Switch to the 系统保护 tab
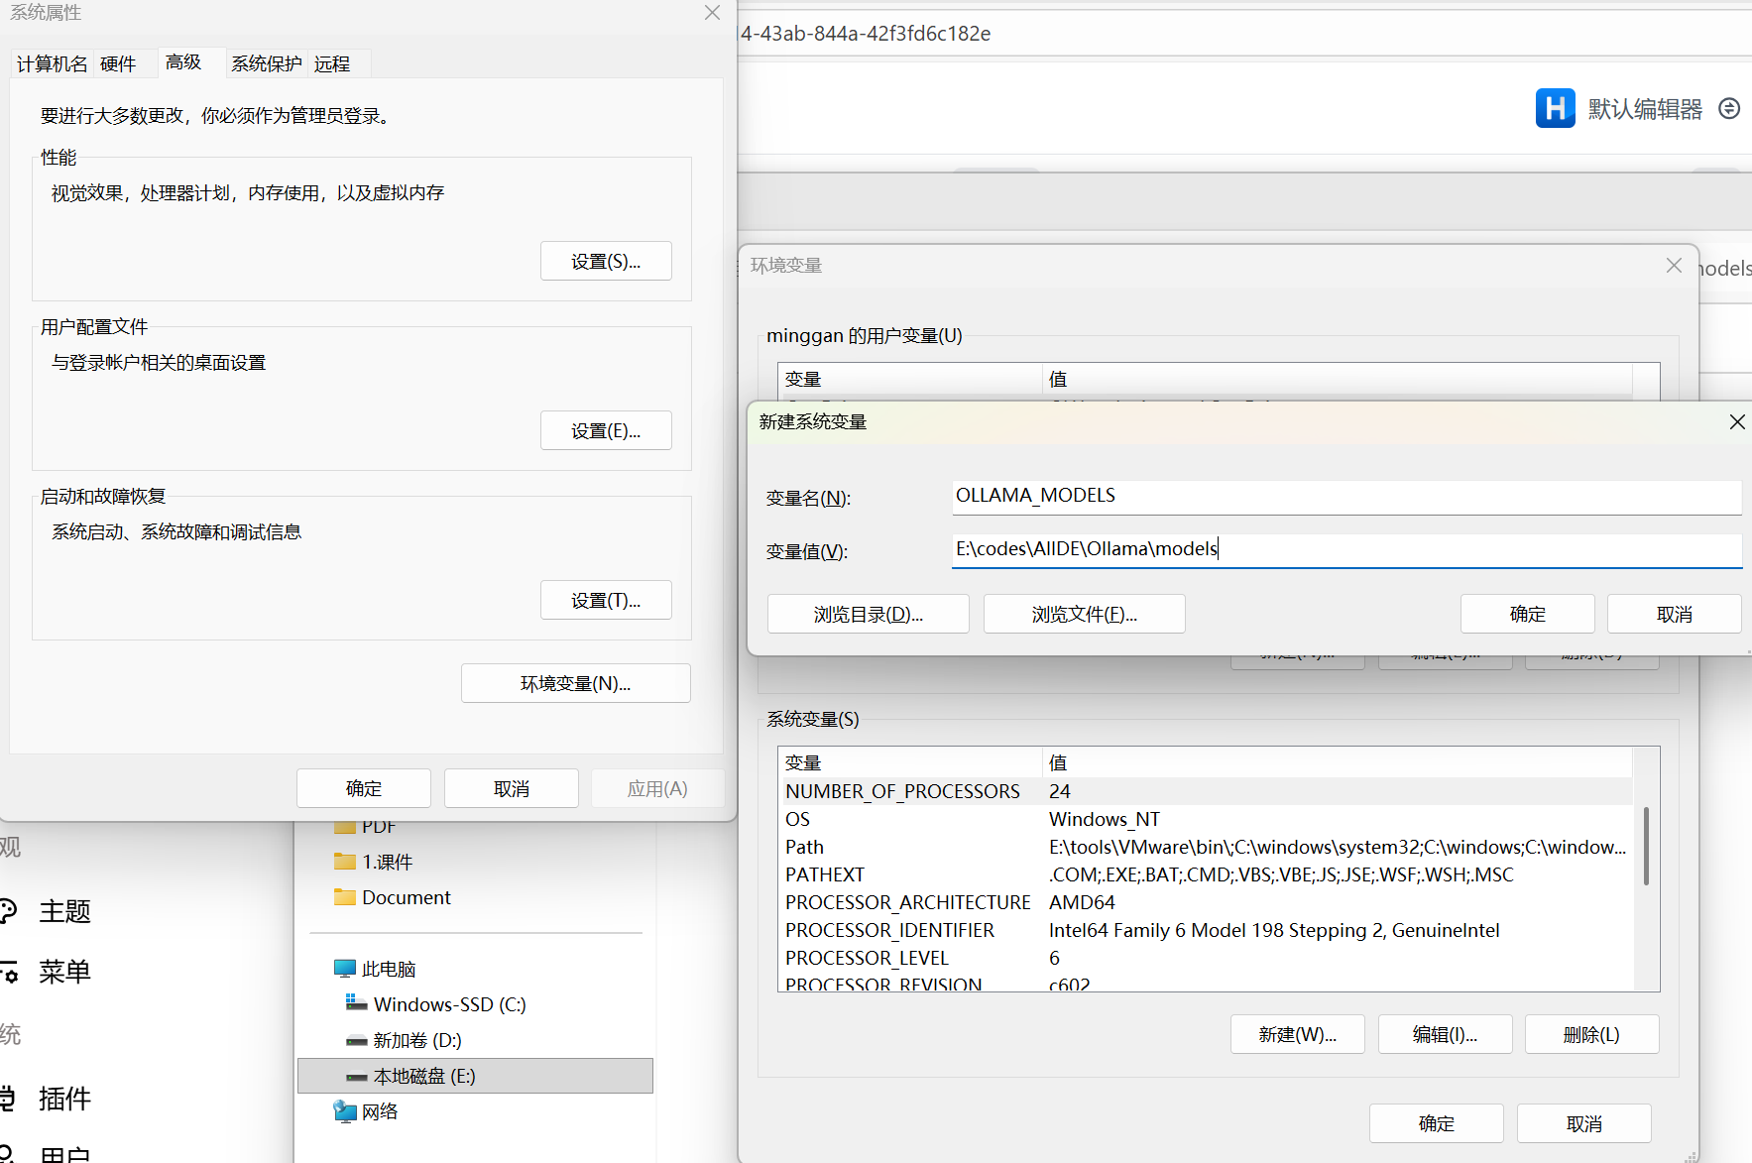This screenshot has width=1752, height=1163. (x=266, y=64)
